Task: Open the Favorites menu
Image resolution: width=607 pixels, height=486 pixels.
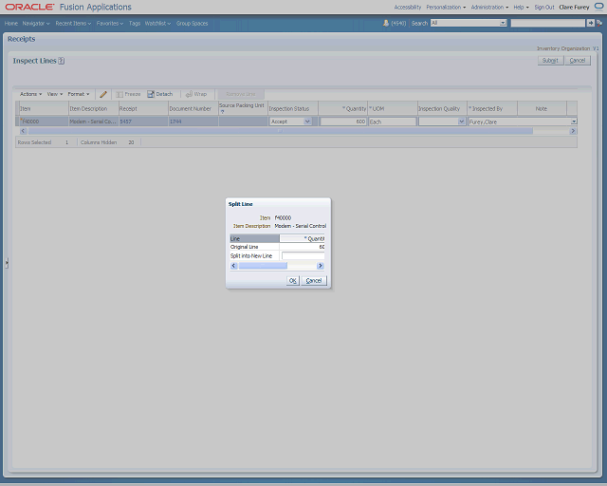Action: click(x=110, y=23)
